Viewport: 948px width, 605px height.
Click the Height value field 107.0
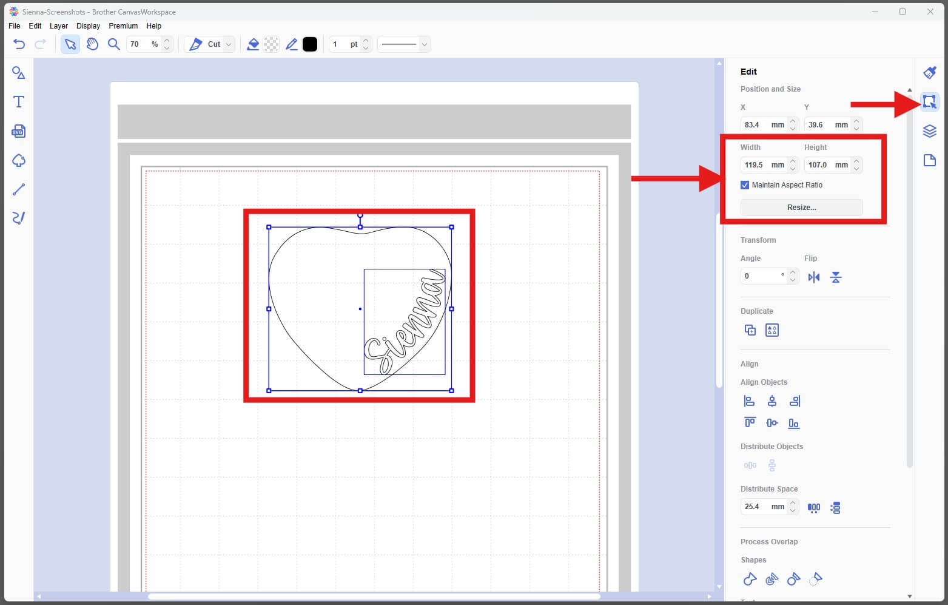(827, 165)
